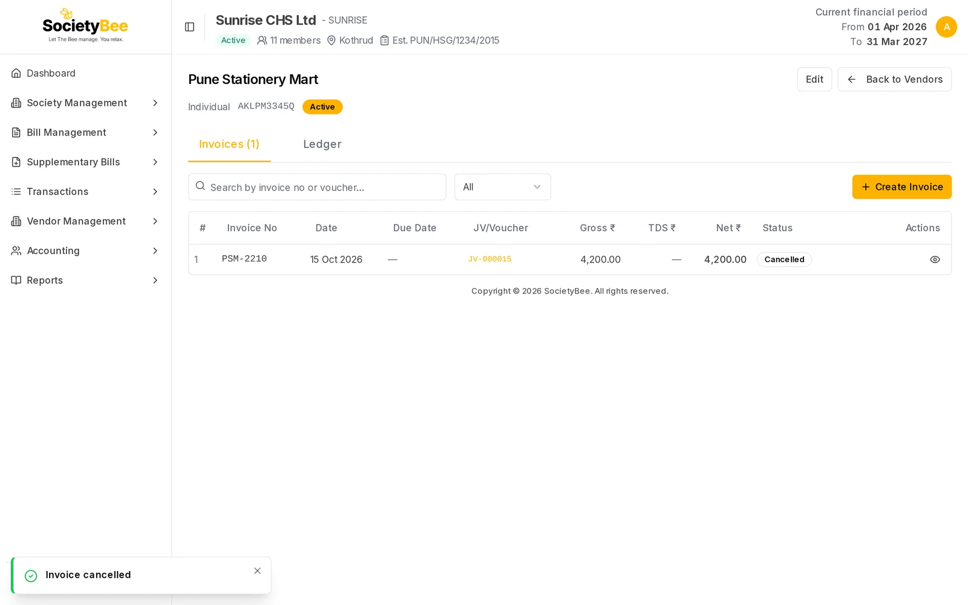View invoice PSM-2210 with eye icon
This screenshot has width=968, height=605.
coord(935,260)
